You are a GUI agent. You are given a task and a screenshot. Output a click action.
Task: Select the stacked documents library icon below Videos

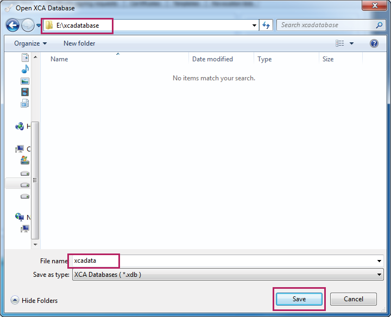[x=24, y=103]
